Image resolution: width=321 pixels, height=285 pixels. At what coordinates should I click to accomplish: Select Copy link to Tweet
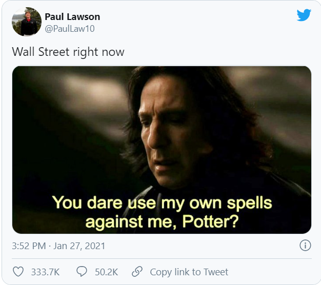coord(189,272)
